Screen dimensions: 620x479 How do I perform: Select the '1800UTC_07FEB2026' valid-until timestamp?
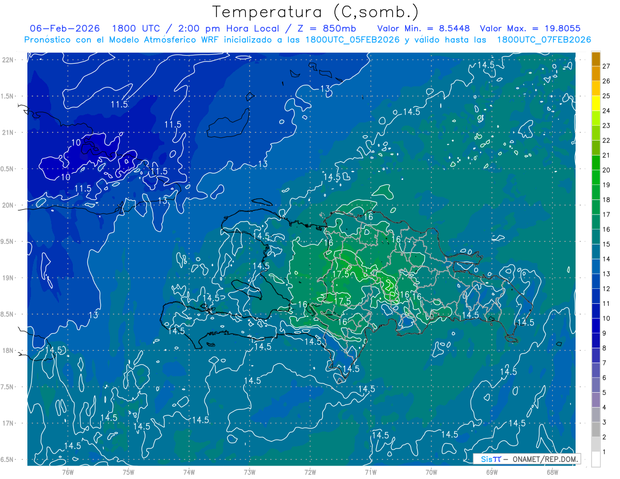(544, 40)
